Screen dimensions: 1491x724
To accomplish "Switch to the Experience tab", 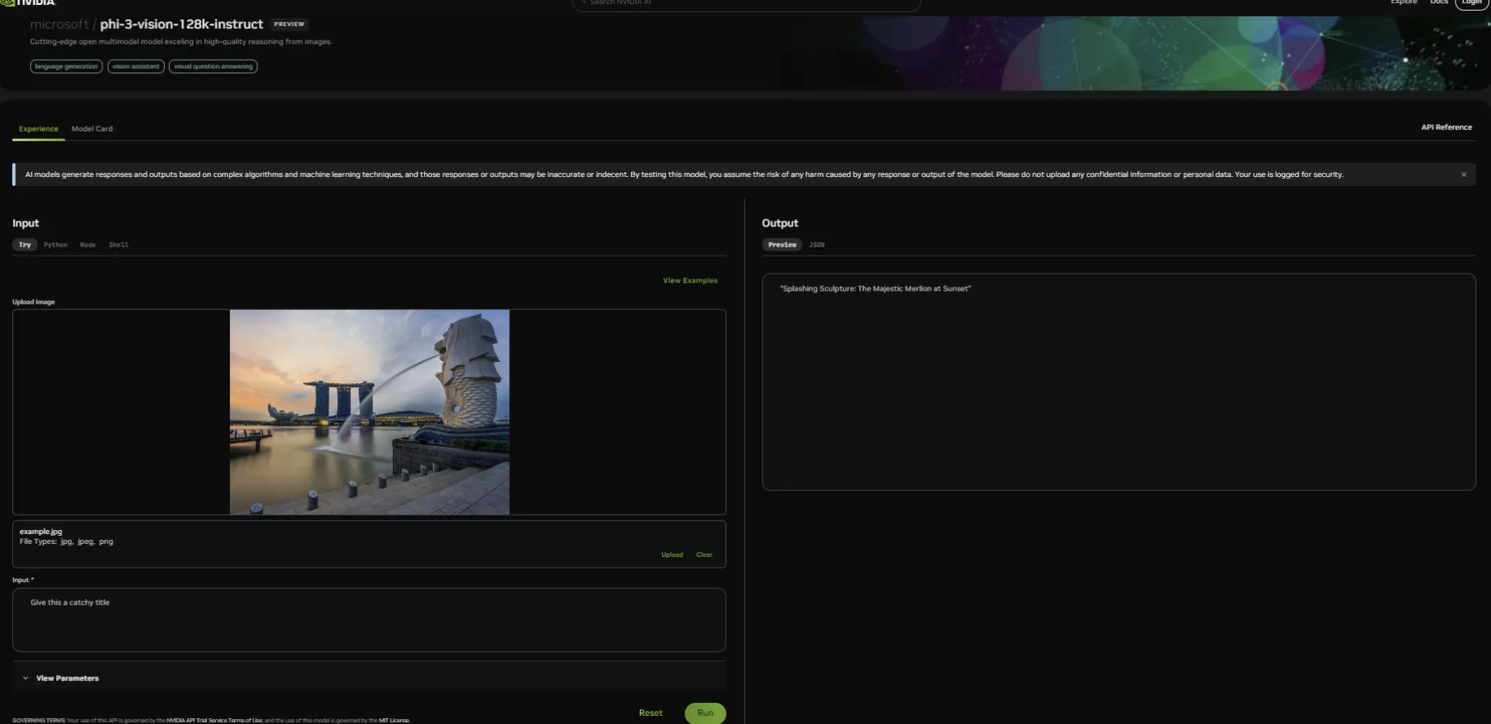I will (x=38, y=129).
